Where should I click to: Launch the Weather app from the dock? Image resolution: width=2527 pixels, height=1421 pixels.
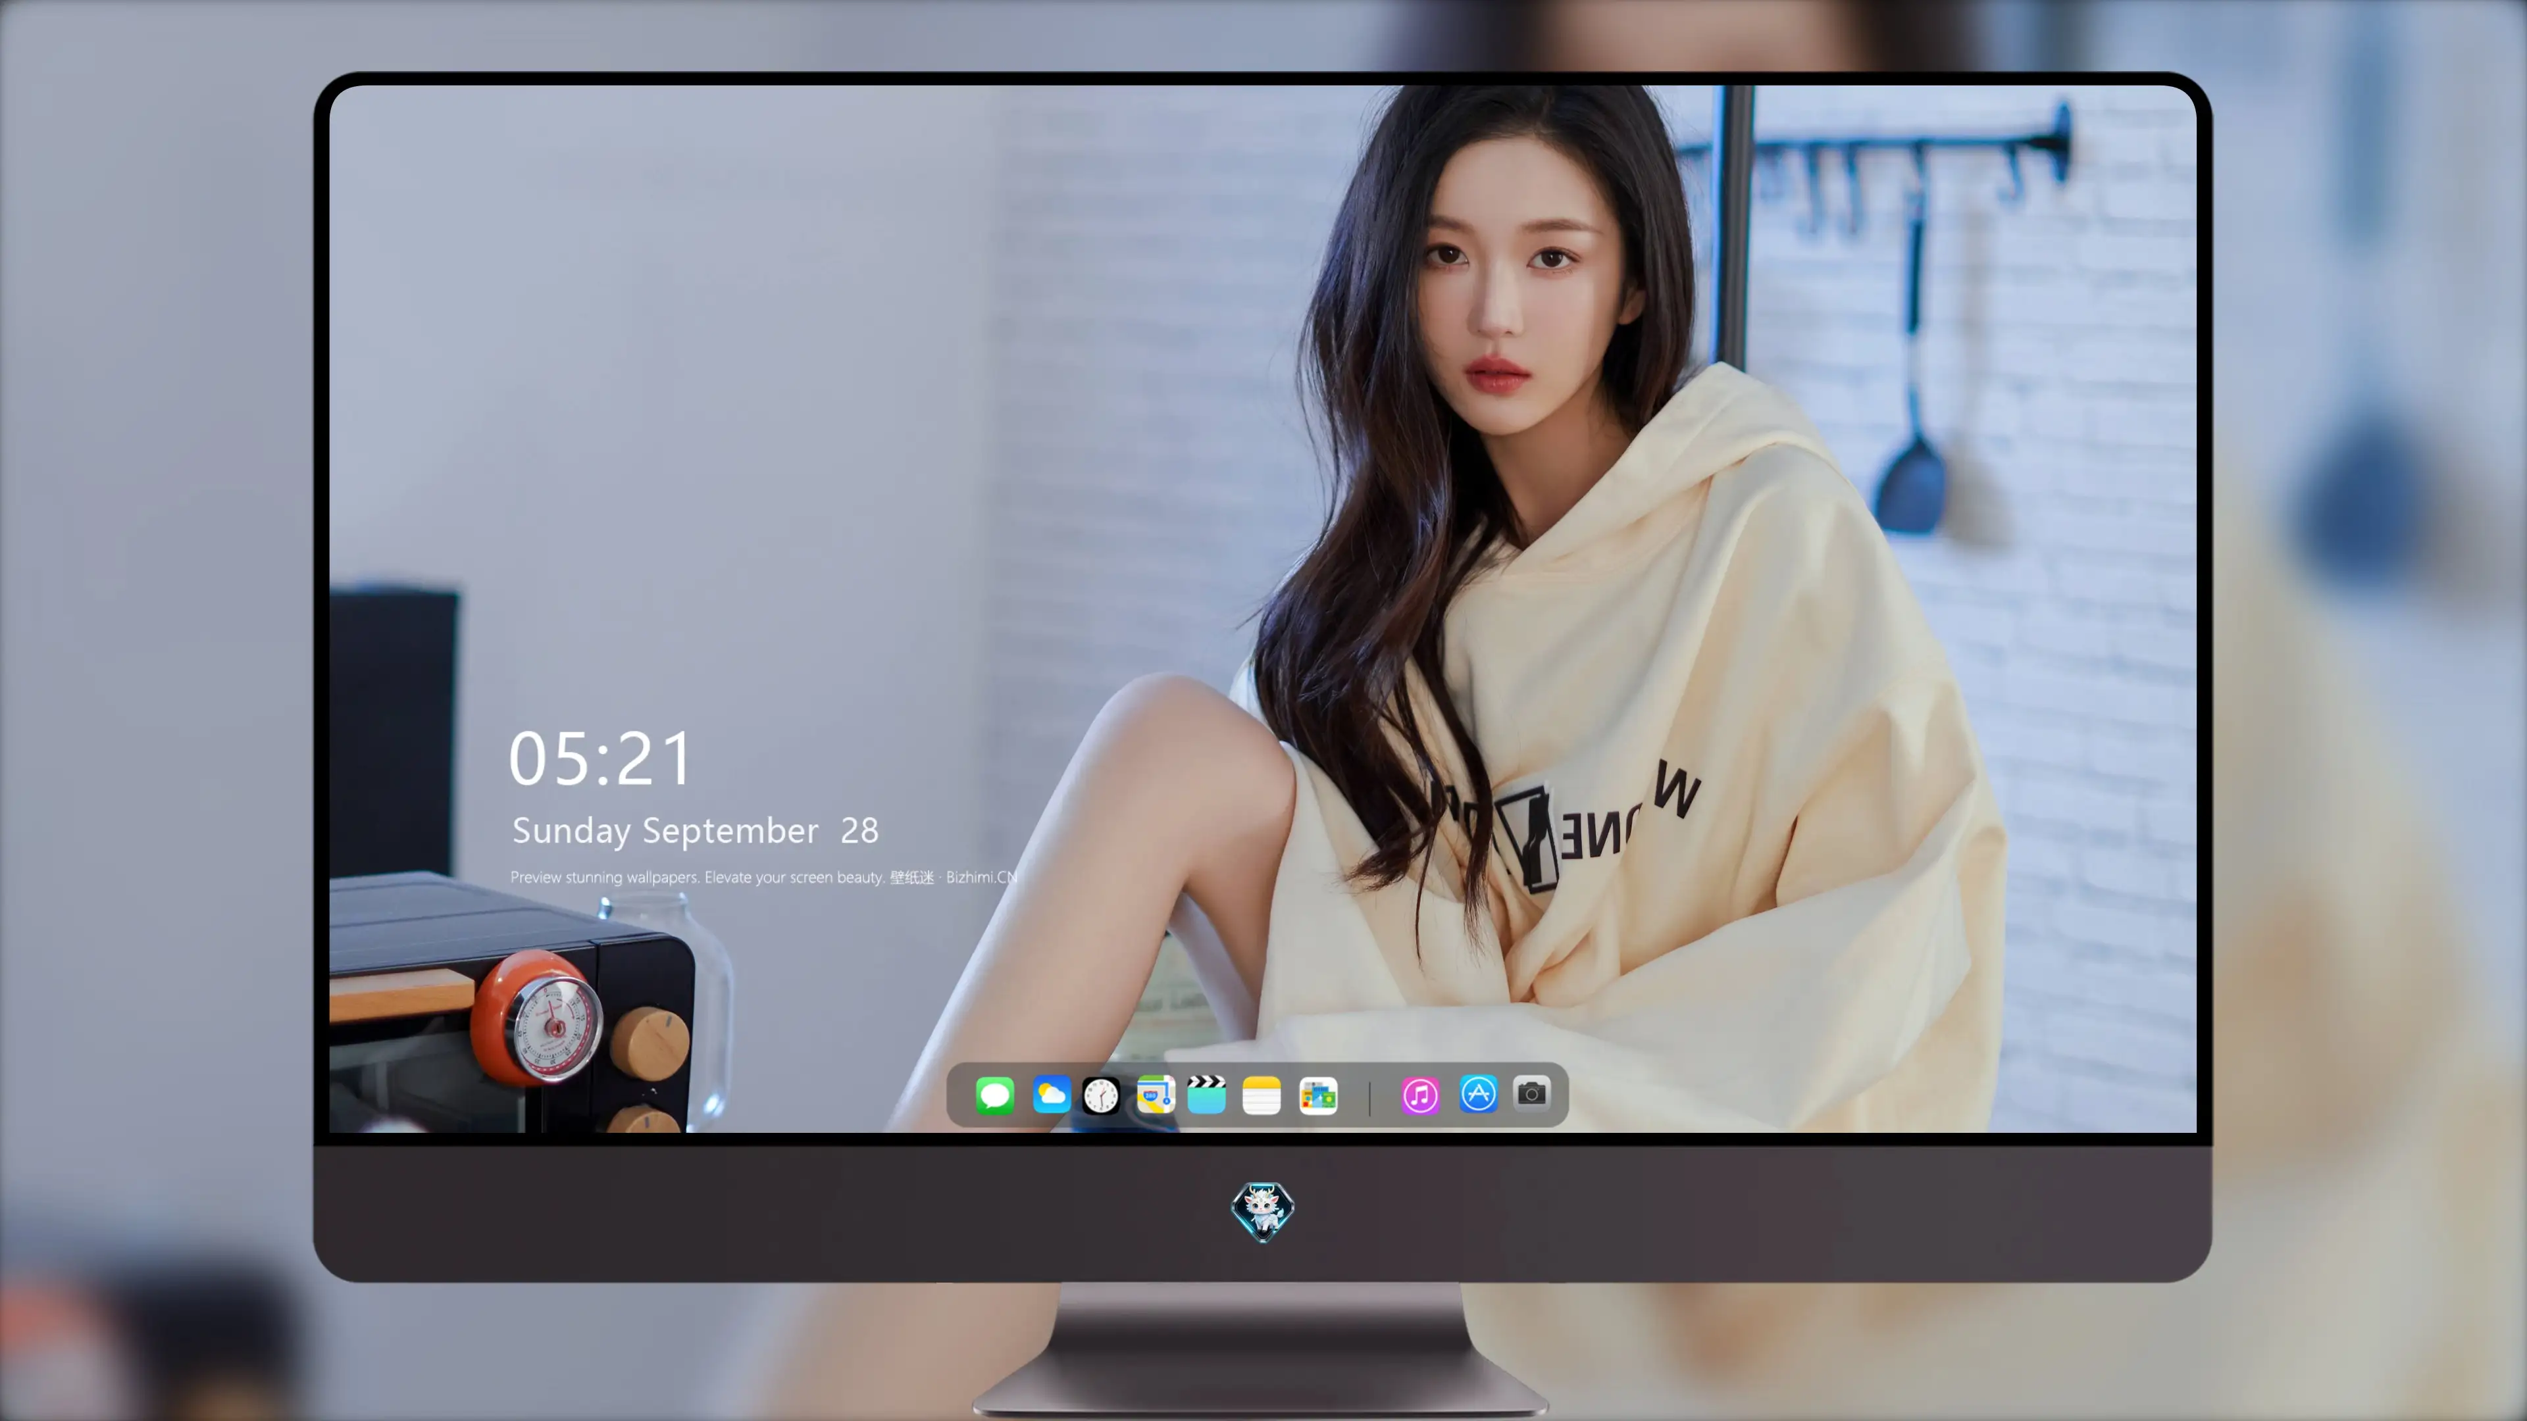(x=1051, y=1095)
